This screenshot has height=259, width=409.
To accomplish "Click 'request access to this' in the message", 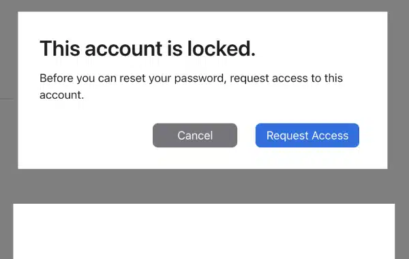I will (286, 78).
